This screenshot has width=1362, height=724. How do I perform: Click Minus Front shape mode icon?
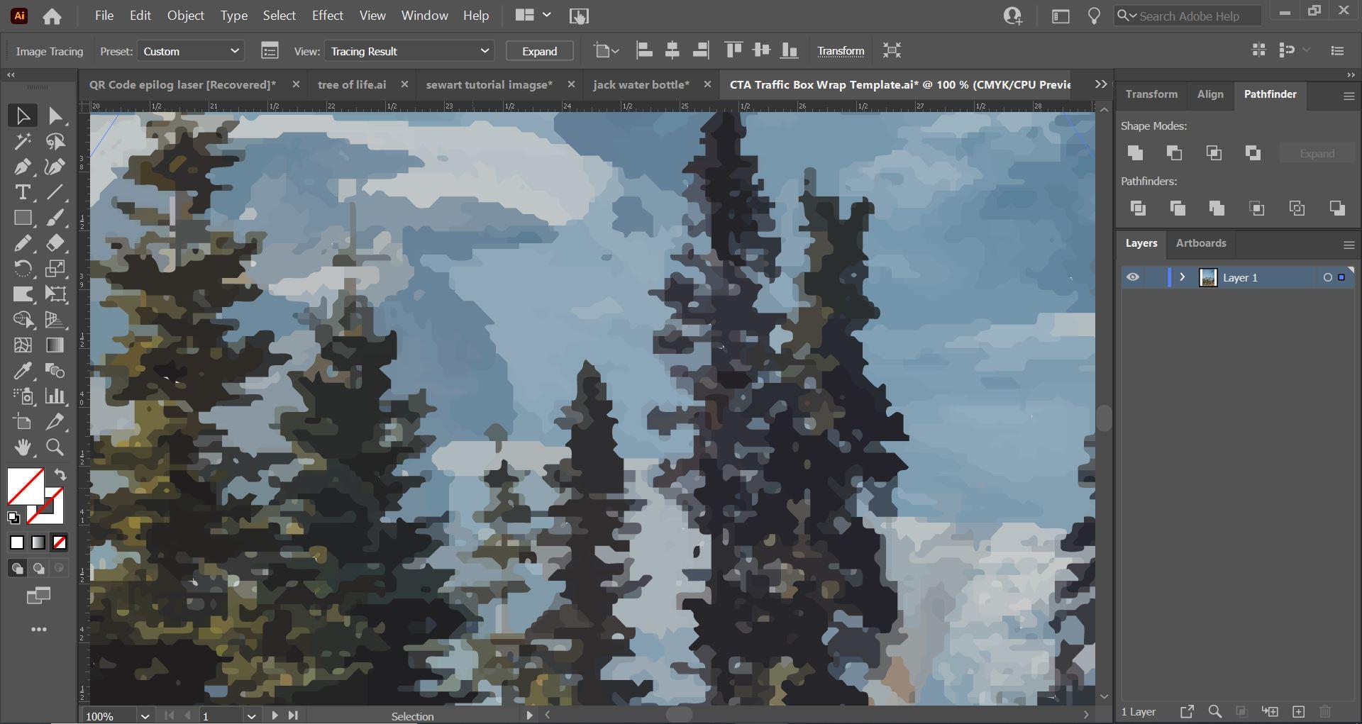(1175, 153)
